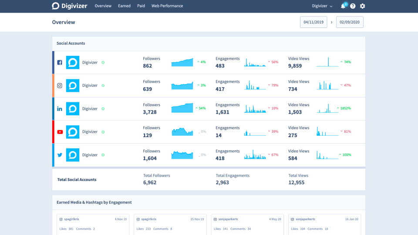Click the LinkedIn 1852% video views change
The image size is (418, 235).
344,108
